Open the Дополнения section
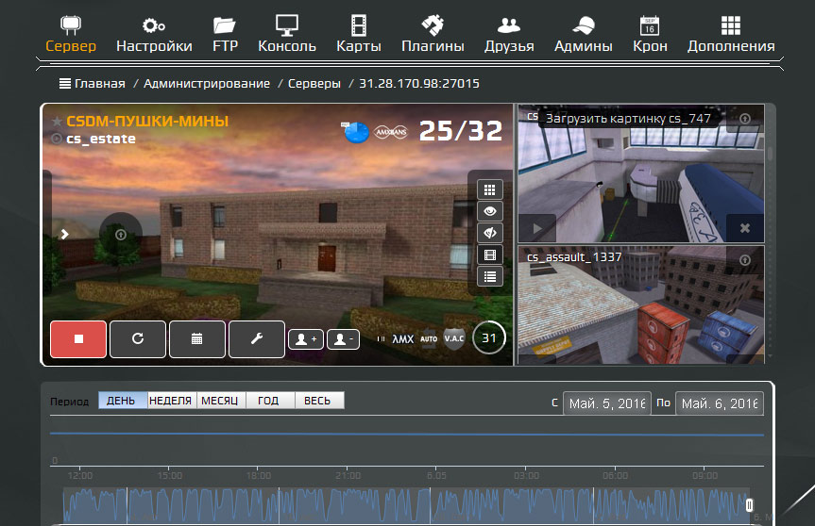This screenshot has width=815, height=526. pyautogui.click(x=731, y=34)
